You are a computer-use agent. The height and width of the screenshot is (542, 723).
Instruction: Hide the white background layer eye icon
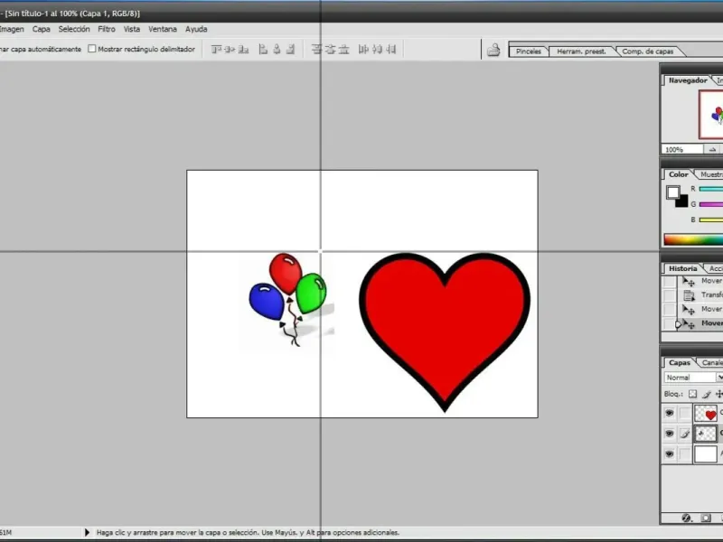click(x=670, y=454)
